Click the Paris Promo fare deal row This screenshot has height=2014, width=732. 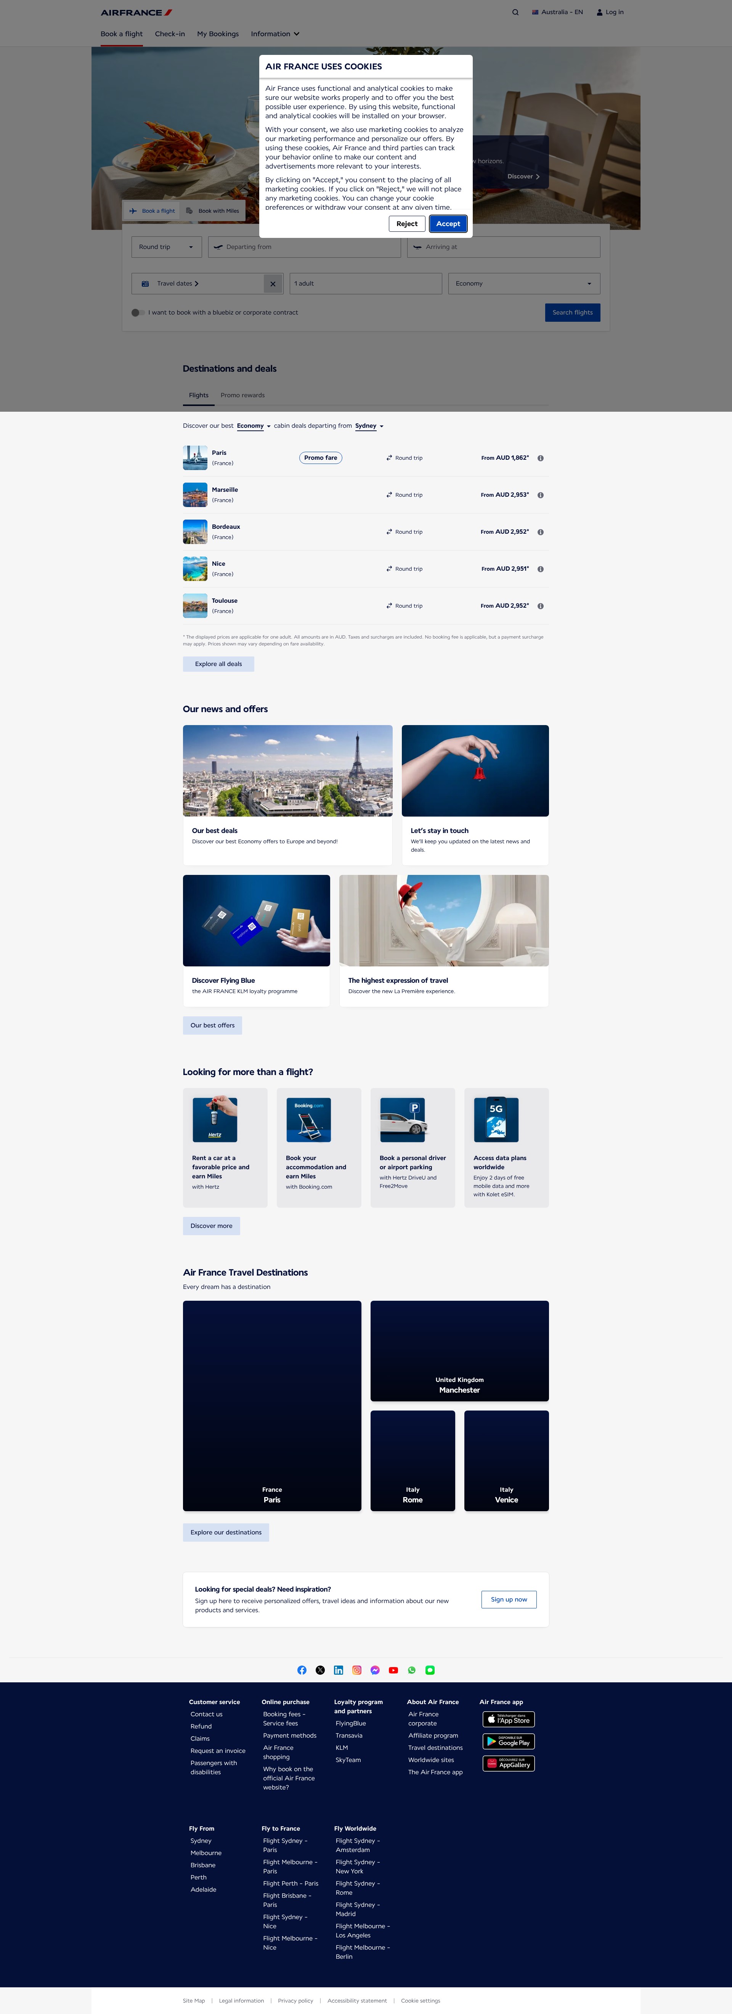(366, 458)
